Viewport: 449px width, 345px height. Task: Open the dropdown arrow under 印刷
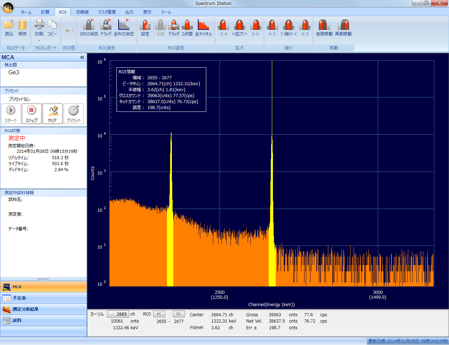[39, 41]
